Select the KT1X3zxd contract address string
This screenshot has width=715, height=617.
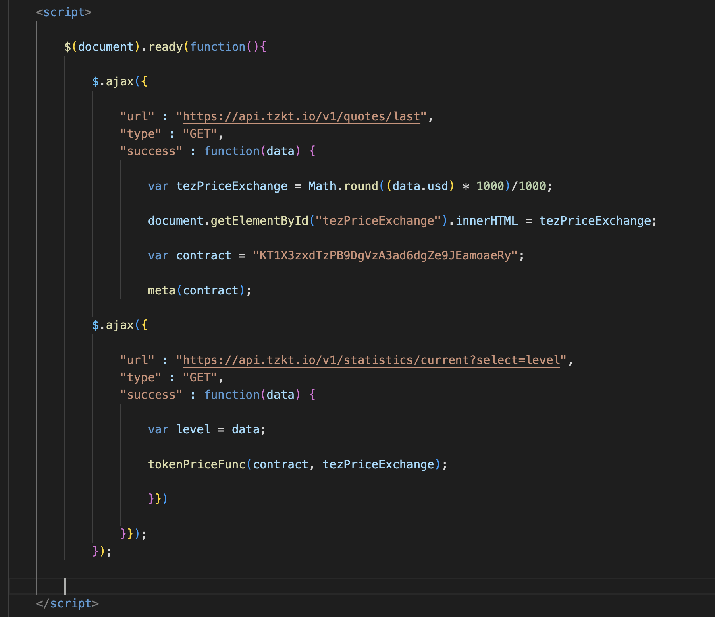(385, 256)
